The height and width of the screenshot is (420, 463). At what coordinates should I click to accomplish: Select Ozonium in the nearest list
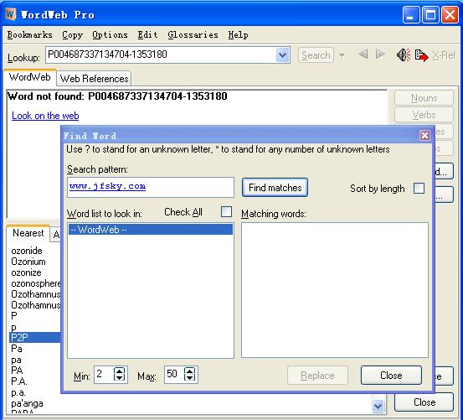click(28, 262)
